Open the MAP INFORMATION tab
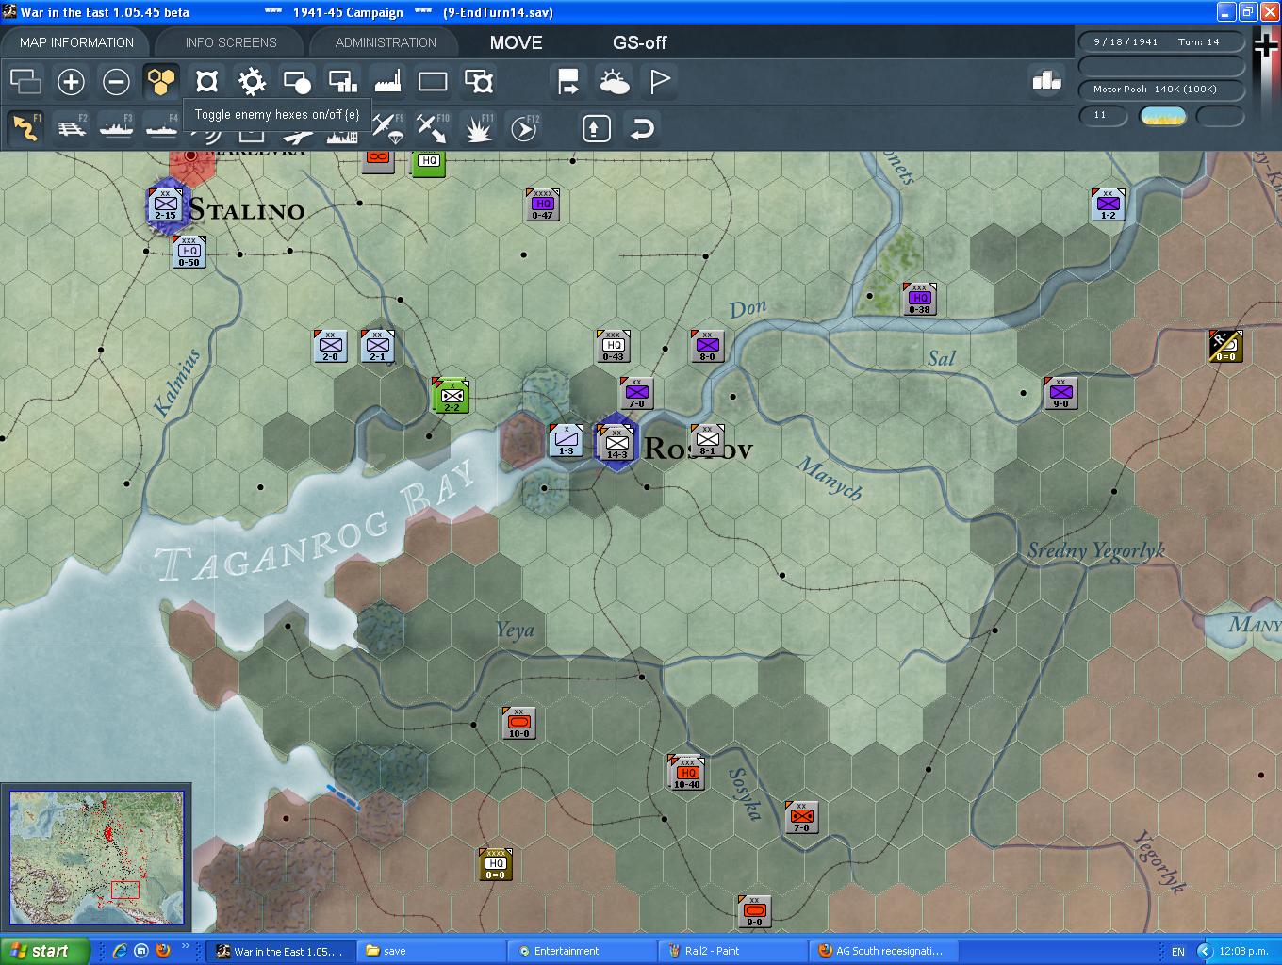 [76, 42]
